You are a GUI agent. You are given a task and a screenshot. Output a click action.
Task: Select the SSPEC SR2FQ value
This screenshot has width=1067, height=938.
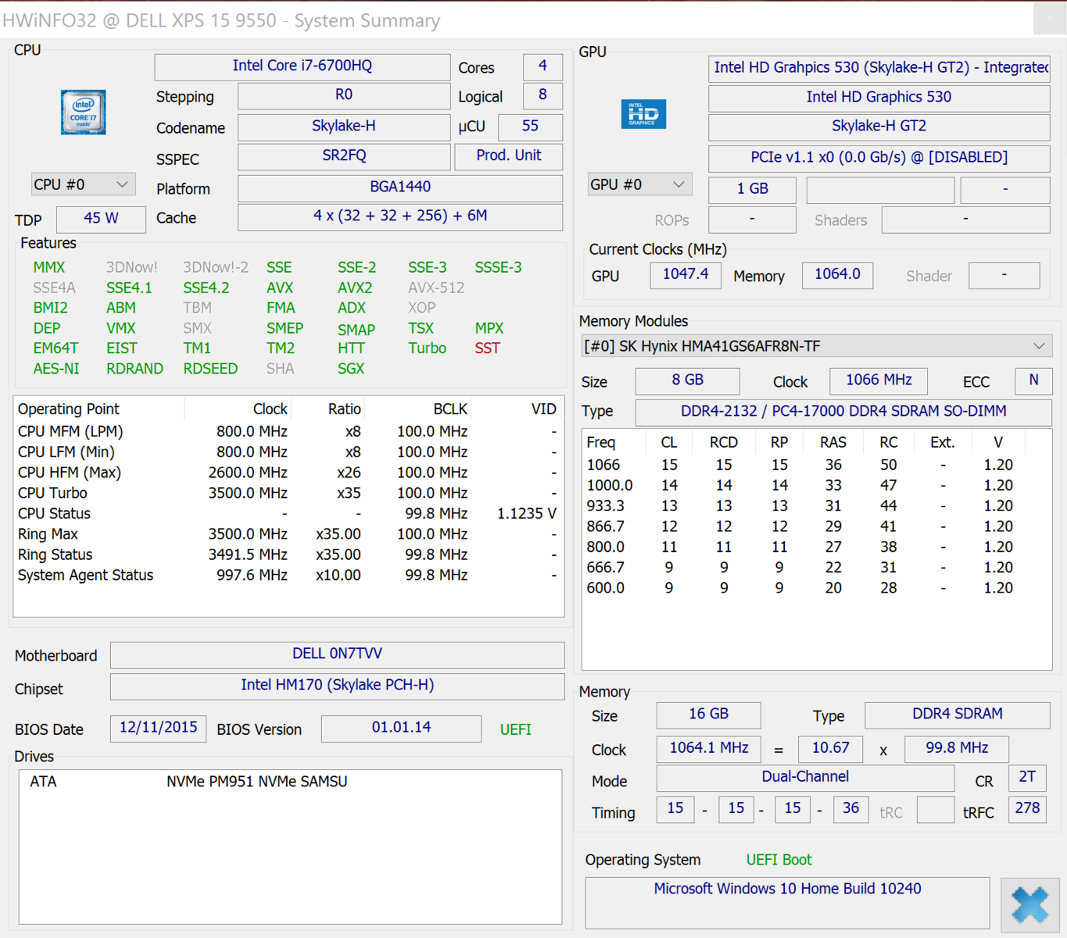point(344,156)
